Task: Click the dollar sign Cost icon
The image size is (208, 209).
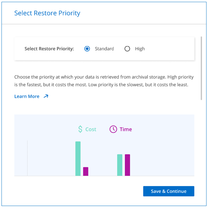Action: coord(80,129)
